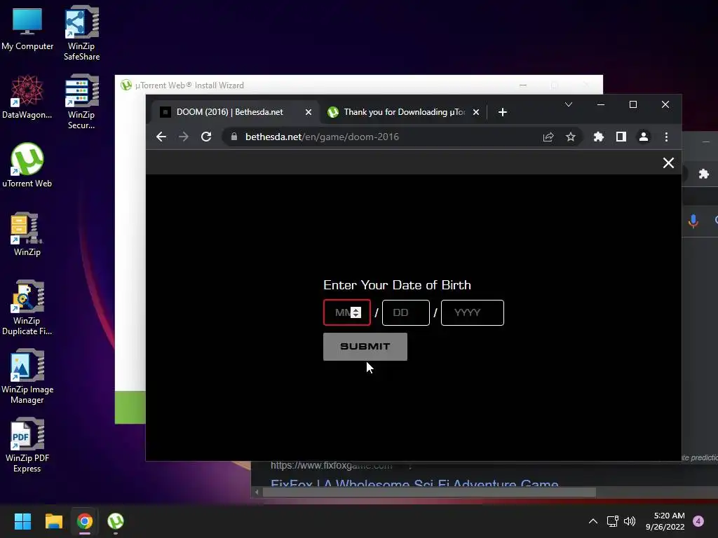Click Chrome taskbar icon

tap(85, 521)
